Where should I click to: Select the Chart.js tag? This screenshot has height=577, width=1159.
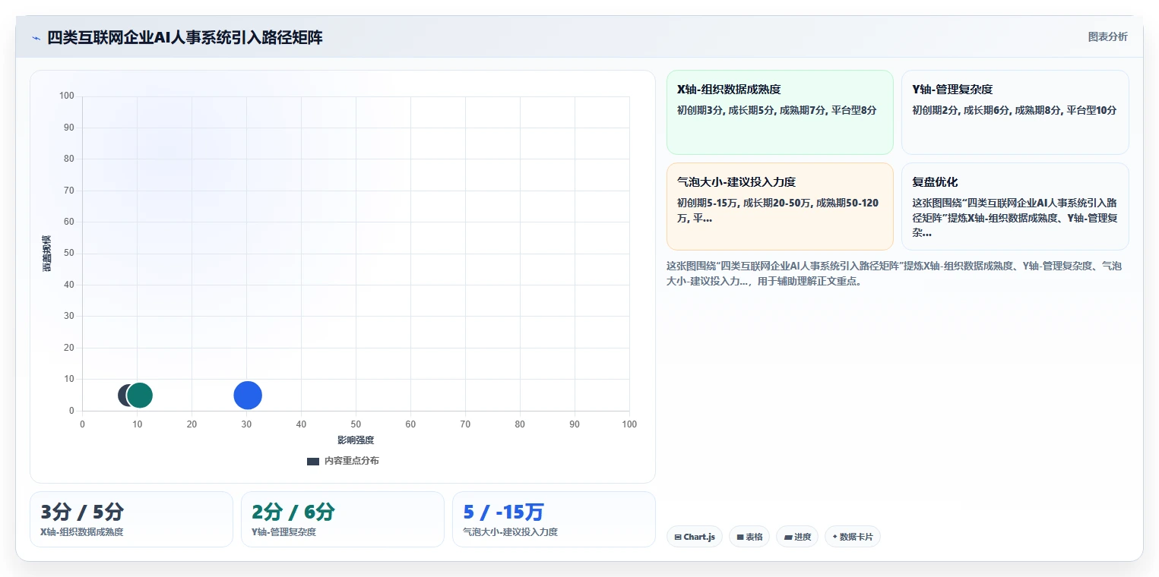click(x=695, y=537)
